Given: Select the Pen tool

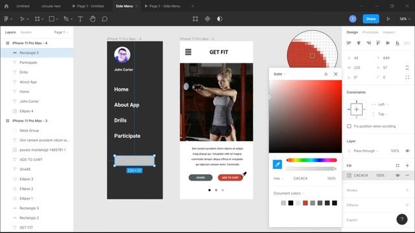Looking at the screenshot, I should [x=66, y=19].
